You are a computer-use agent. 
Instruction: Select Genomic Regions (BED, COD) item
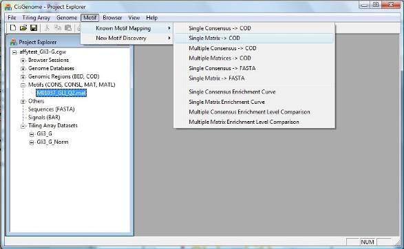tap(63, 76)
